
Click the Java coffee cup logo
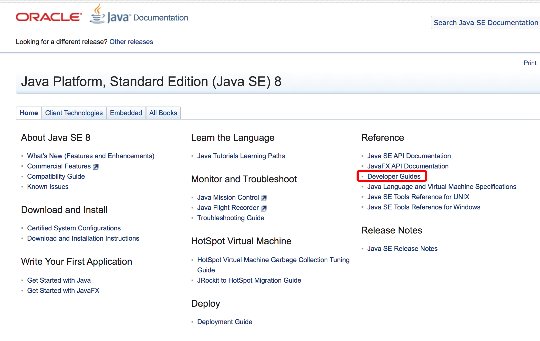tap(97, 14)
